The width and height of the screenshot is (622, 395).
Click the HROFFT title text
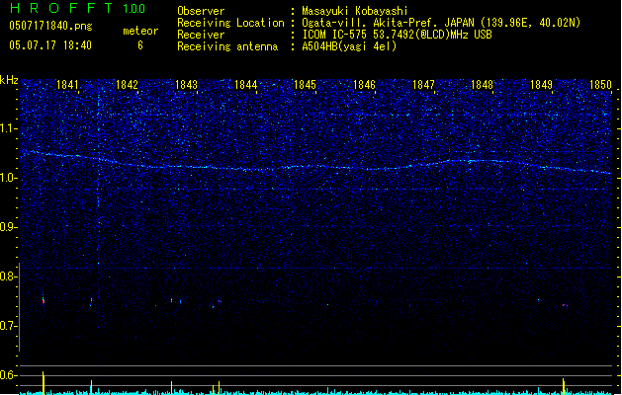pos(57,9)
